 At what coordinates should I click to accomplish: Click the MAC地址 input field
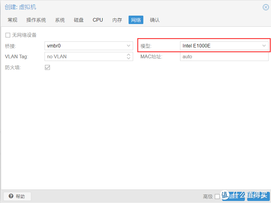coord(224,56)
